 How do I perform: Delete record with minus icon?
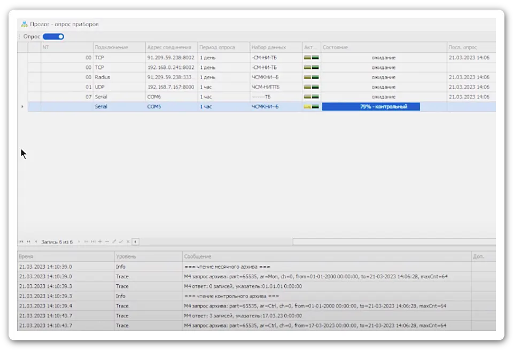tap(107, 241)
